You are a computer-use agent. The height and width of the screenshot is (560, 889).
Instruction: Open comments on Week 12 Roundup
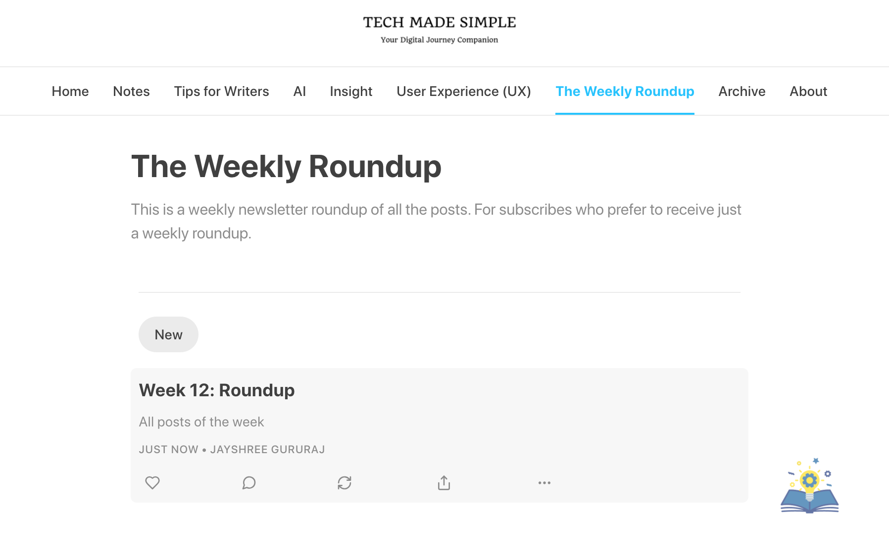[249, 482]
